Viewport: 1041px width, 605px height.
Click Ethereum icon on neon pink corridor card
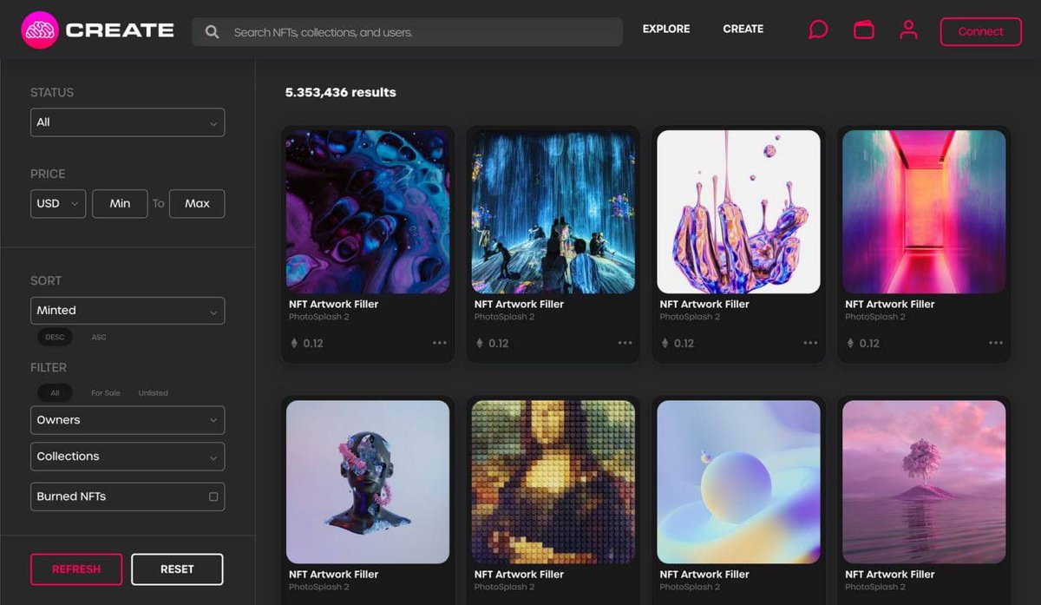[x=850, y=343]
